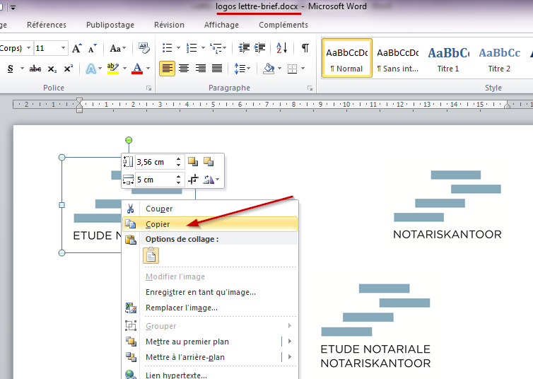Open the Références ribbon tab
The image size is (533, 379).
pos(47,25)
